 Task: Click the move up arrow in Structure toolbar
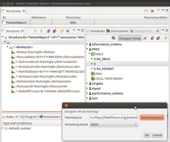coord(35,31)
